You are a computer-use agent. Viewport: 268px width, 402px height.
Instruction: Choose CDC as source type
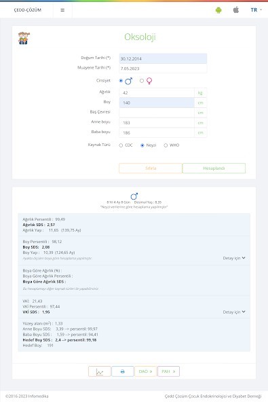point(121,145)
